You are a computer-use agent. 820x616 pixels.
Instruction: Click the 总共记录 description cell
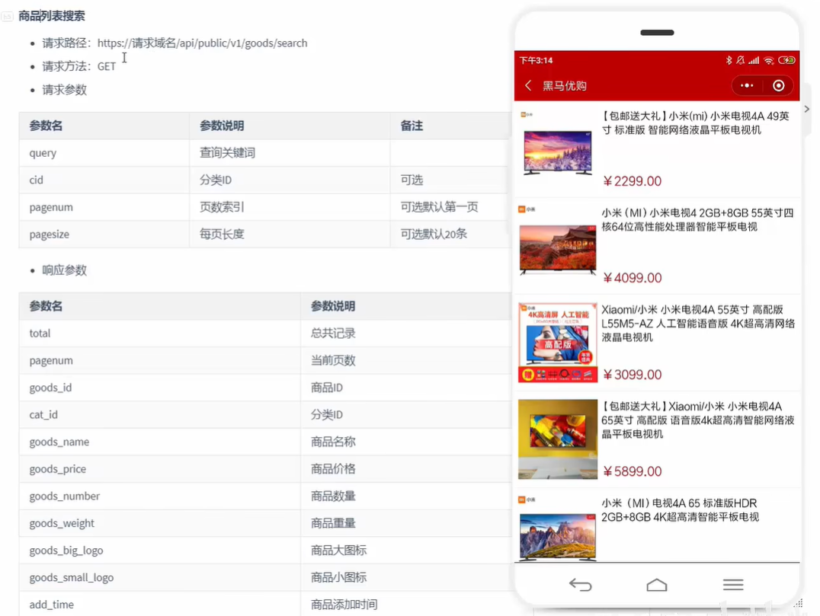click(406, 334)
